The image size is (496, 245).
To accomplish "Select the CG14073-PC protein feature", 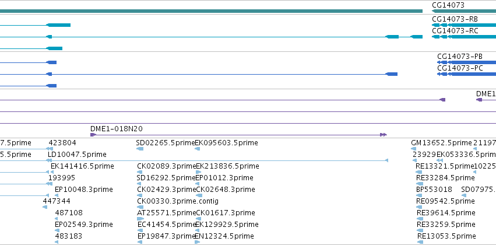I will [x=466, y=74].
